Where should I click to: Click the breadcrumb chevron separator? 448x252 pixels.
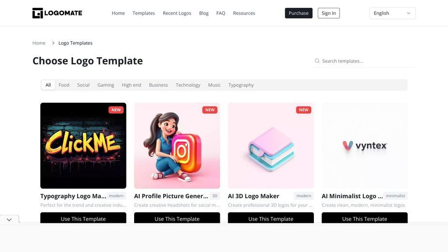[x=53, y=43]
